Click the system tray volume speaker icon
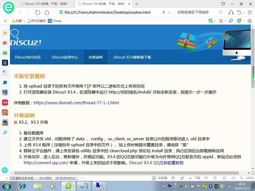 coord(186,186)
